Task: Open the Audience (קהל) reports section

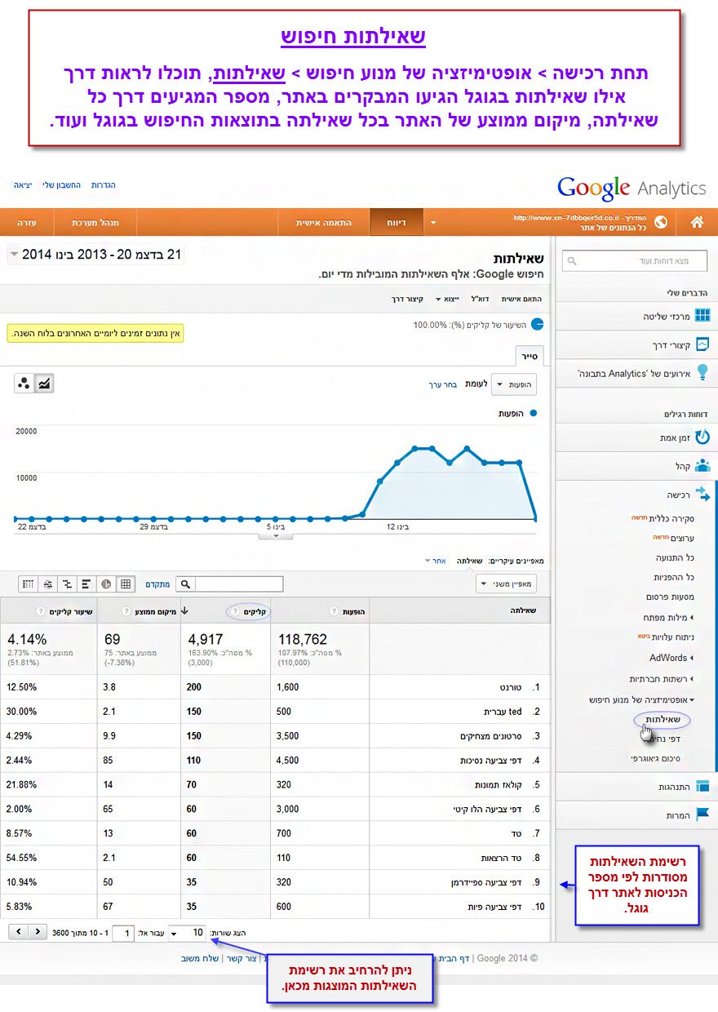Action: [702, 466]
